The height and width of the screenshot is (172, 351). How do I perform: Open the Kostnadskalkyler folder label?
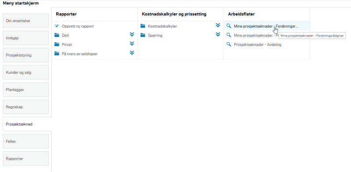(162, 26)
